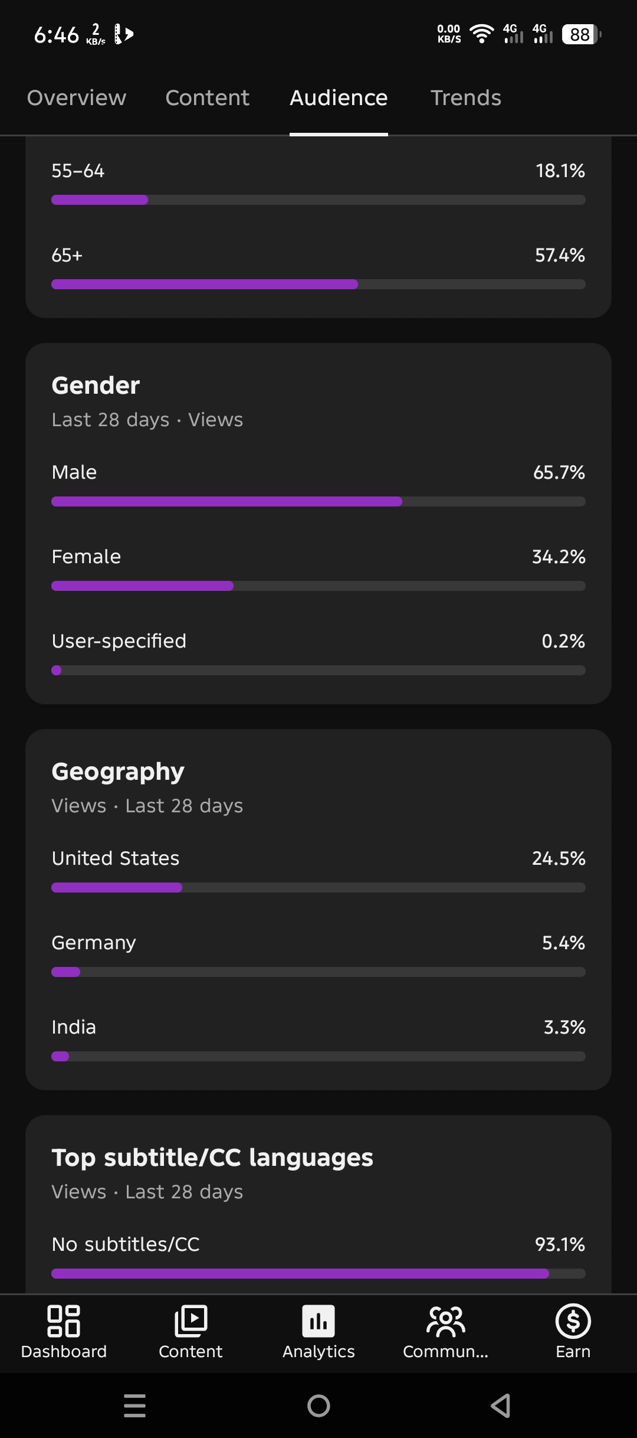Open the Geography card heading
Viewport: 637px width, 1438px height.
pos(118,772)
